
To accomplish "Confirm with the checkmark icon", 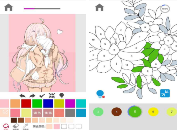I will (x=42, y=96).
